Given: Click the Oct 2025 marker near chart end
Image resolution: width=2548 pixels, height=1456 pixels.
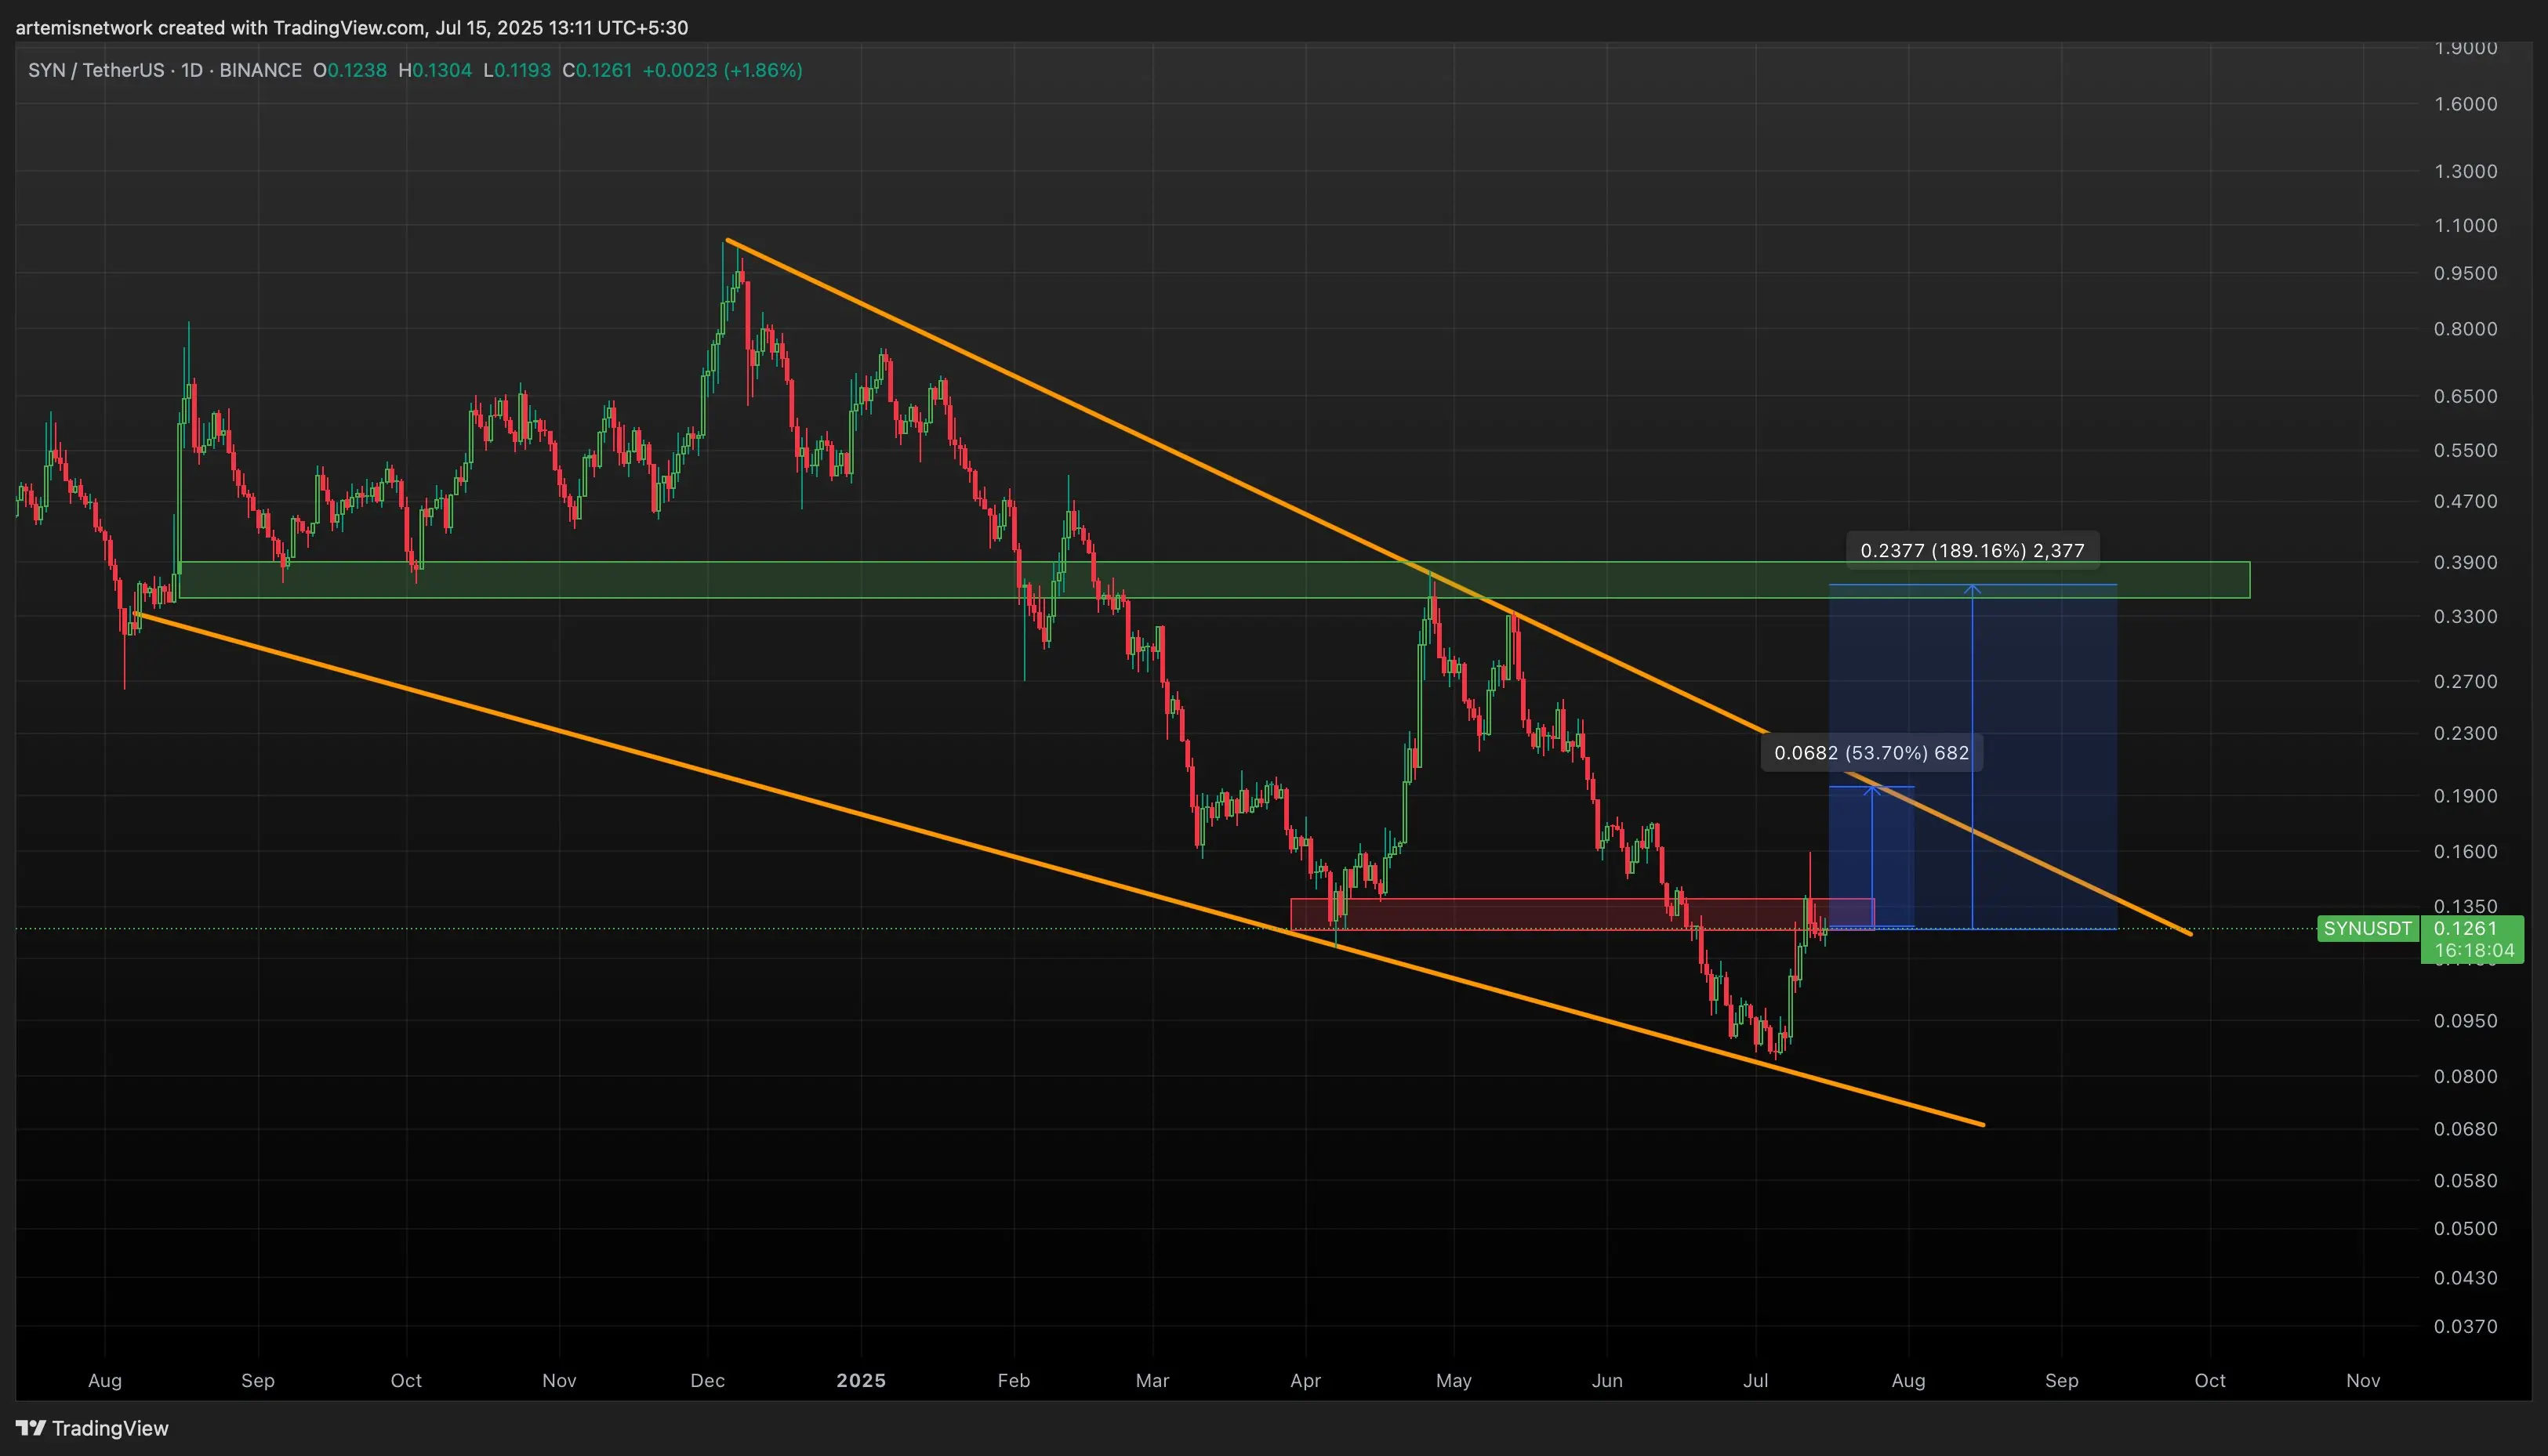Looking at the screenshot, I should click(2210, 1380).
